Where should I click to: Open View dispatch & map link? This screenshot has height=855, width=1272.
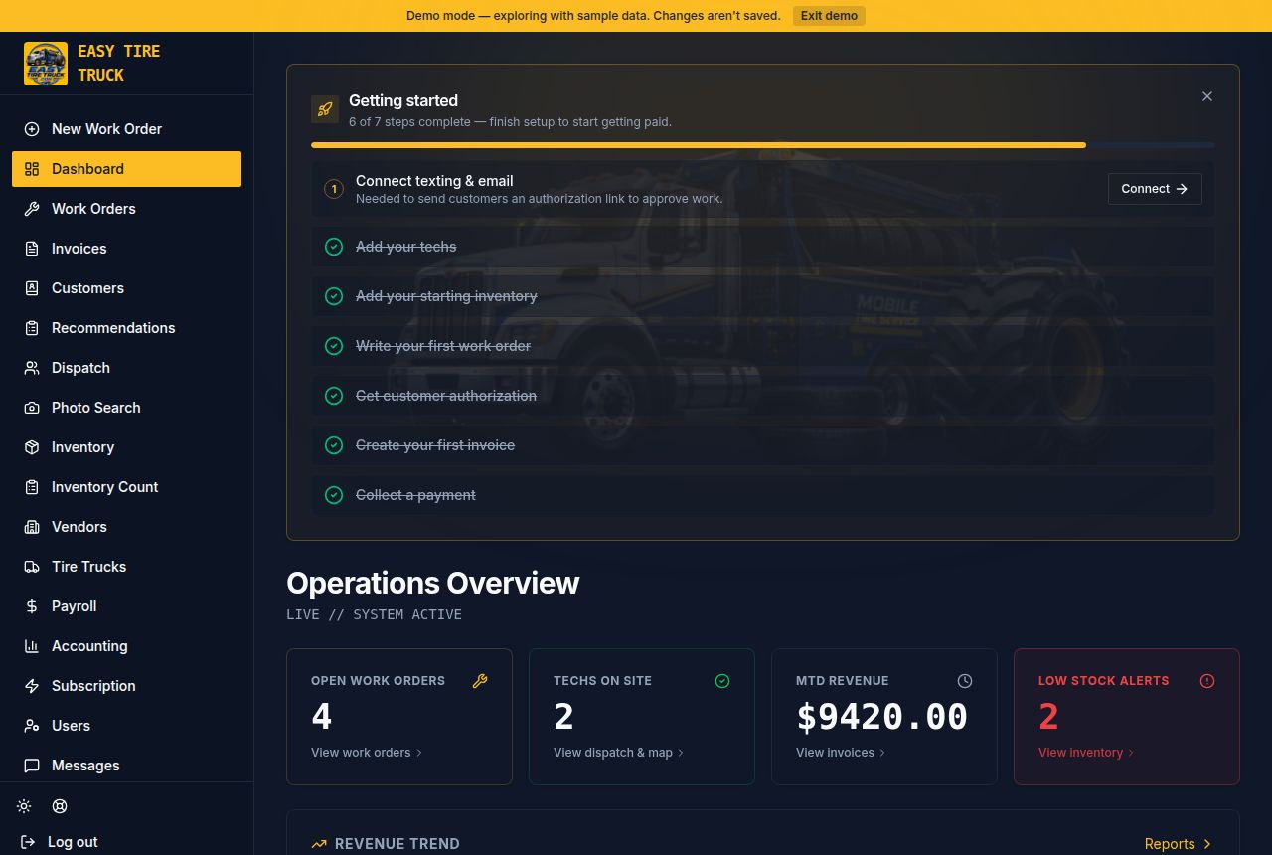tap(619, 753)
